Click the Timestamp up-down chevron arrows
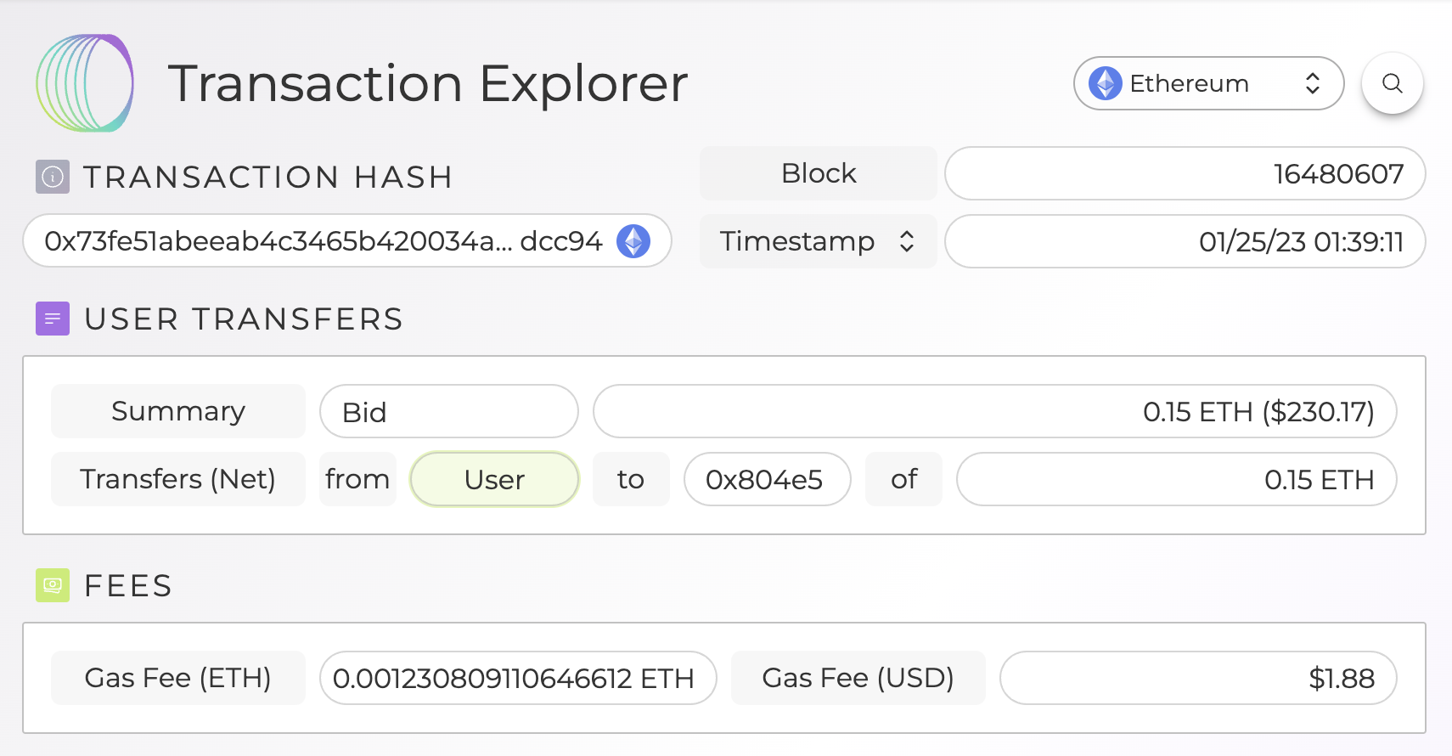The width and height of the screenshot is (1452, 756). (x=907, y=241)
